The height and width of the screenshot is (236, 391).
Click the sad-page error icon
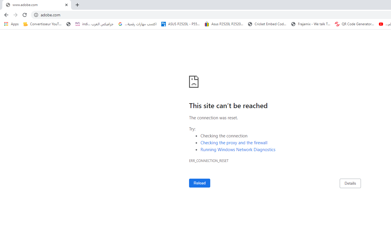(x=194, y=82)
